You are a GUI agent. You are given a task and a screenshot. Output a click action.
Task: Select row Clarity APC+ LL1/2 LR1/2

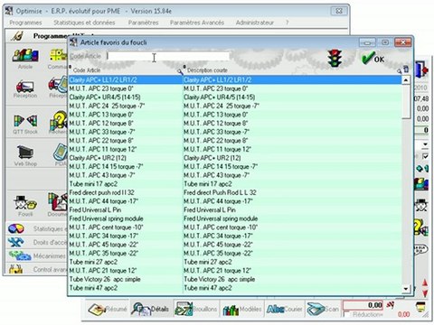tap(235, 80)
